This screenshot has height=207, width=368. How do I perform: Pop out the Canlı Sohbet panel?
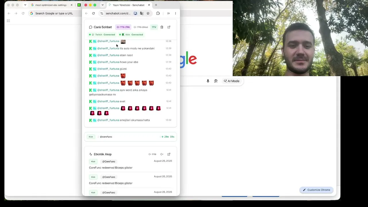click(x=169, y=27)
